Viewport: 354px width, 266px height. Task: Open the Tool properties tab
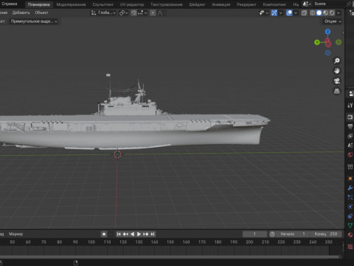tap(350, 106)
